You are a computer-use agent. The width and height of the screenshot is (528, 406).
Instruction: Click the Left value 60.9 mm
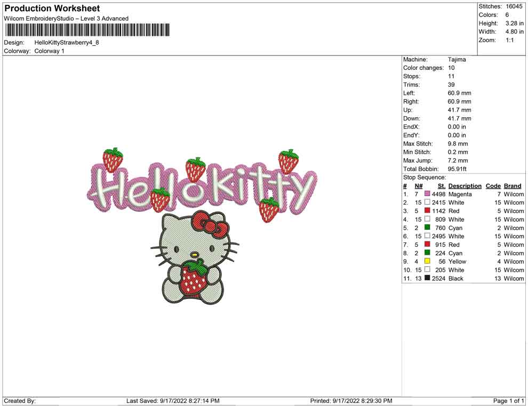coord(460,93)
